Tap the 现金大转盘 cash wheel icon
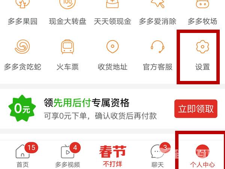 [67, 4]
